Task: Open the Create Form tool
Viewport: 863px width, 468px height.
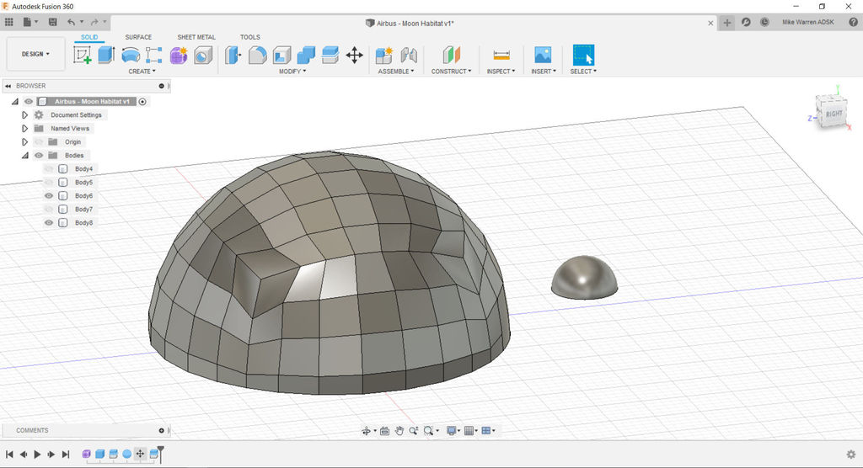Action: pos(179,56)
